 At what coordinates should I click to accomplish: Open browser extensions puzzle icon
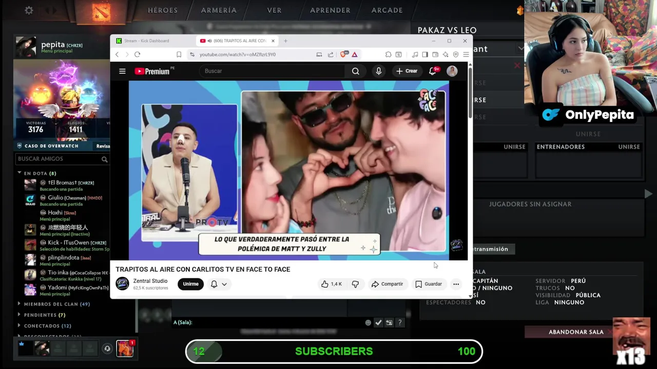388,54
